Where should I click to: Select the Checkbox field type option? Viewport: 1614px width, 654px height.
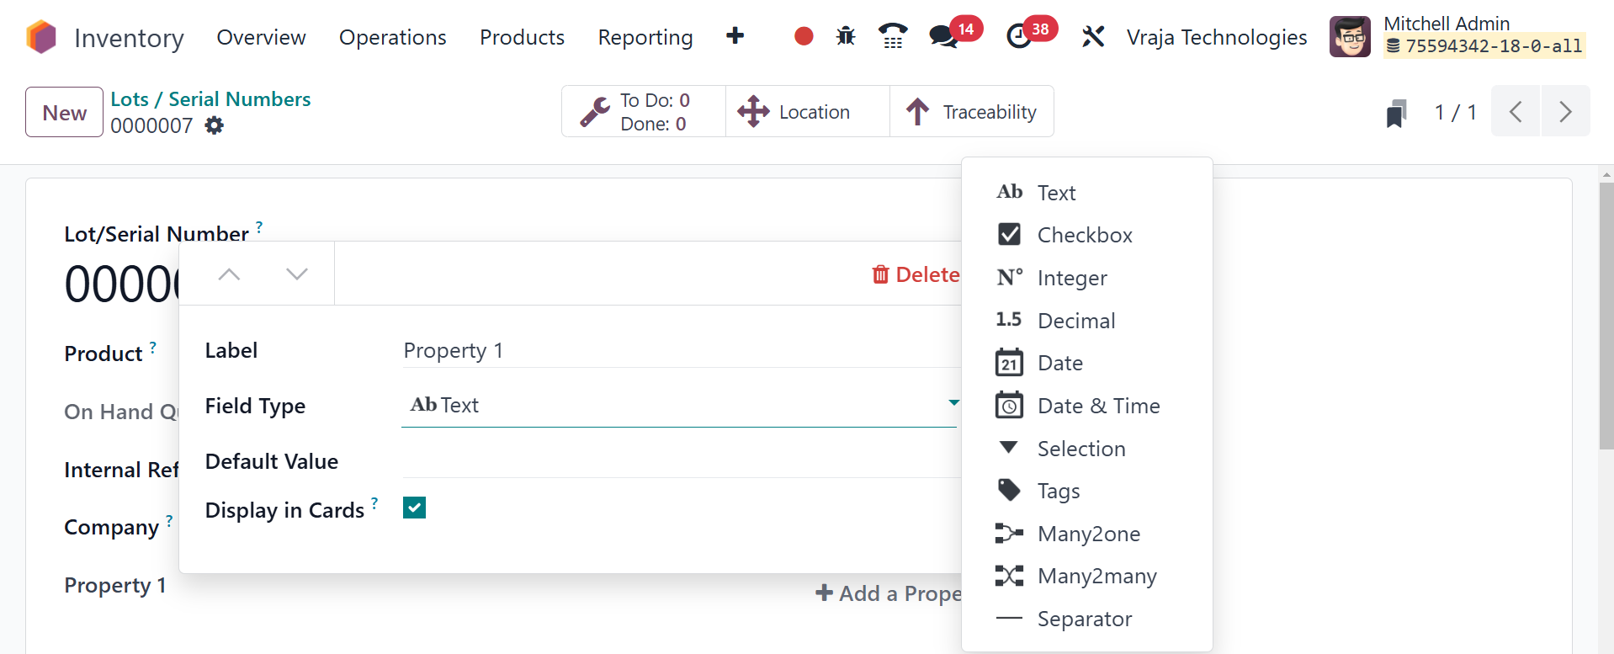[x=1084, y=235]
